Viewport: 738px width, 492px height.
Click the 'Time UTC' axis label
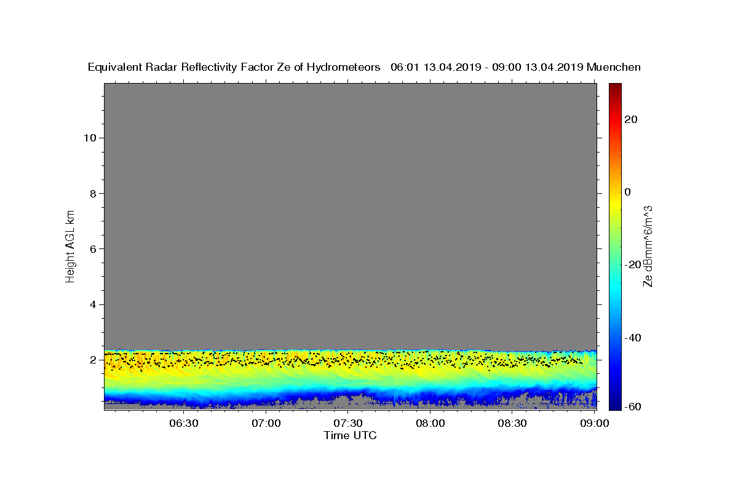tap(350, 435)
